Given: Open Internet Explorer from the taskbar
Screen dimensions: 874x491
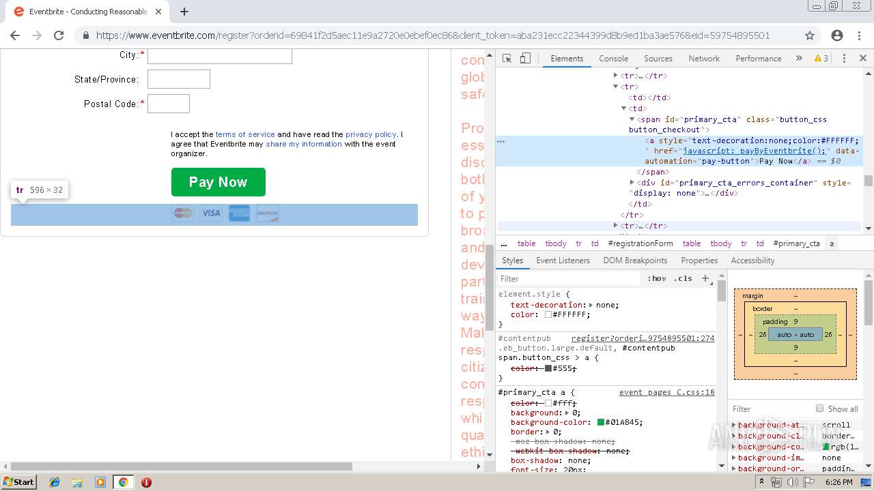Looking at the screenshot, I should coord(55,482).
